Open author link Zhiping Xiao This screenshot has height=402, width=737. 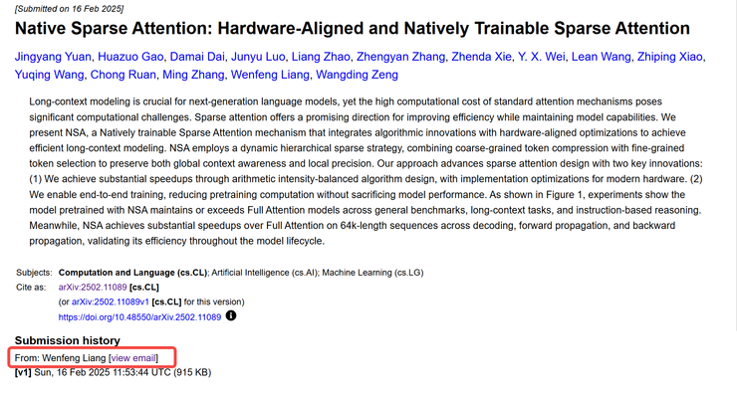pos(670,57)
